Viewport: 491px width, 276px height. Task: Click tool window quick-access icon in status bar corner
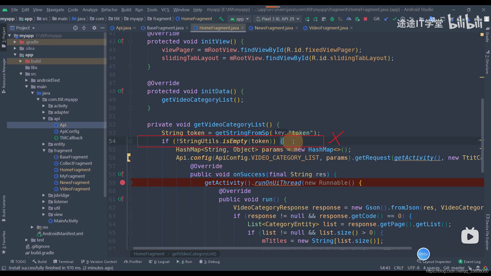[x=4, y=268]
